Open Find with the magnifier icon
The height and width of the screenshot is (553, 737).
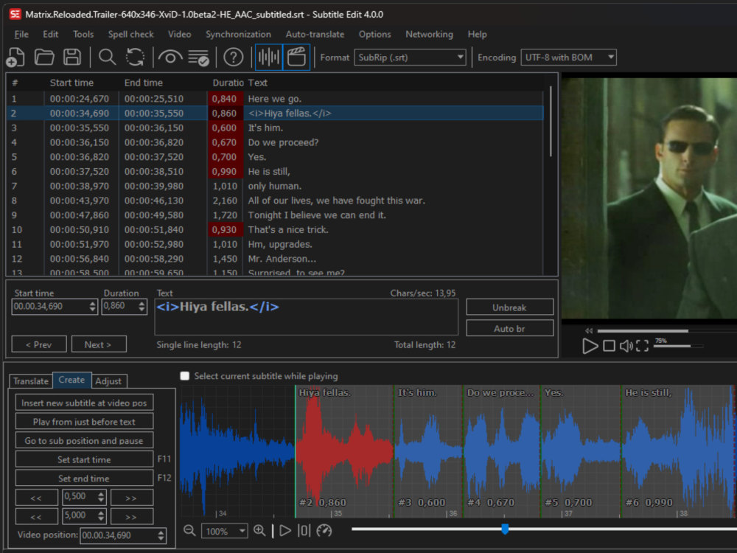point(107,58)
